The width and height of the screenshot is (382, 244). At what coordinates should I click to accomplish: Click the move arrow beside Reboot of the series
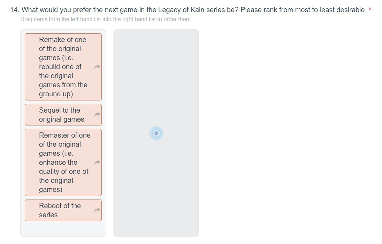point(98,210)
